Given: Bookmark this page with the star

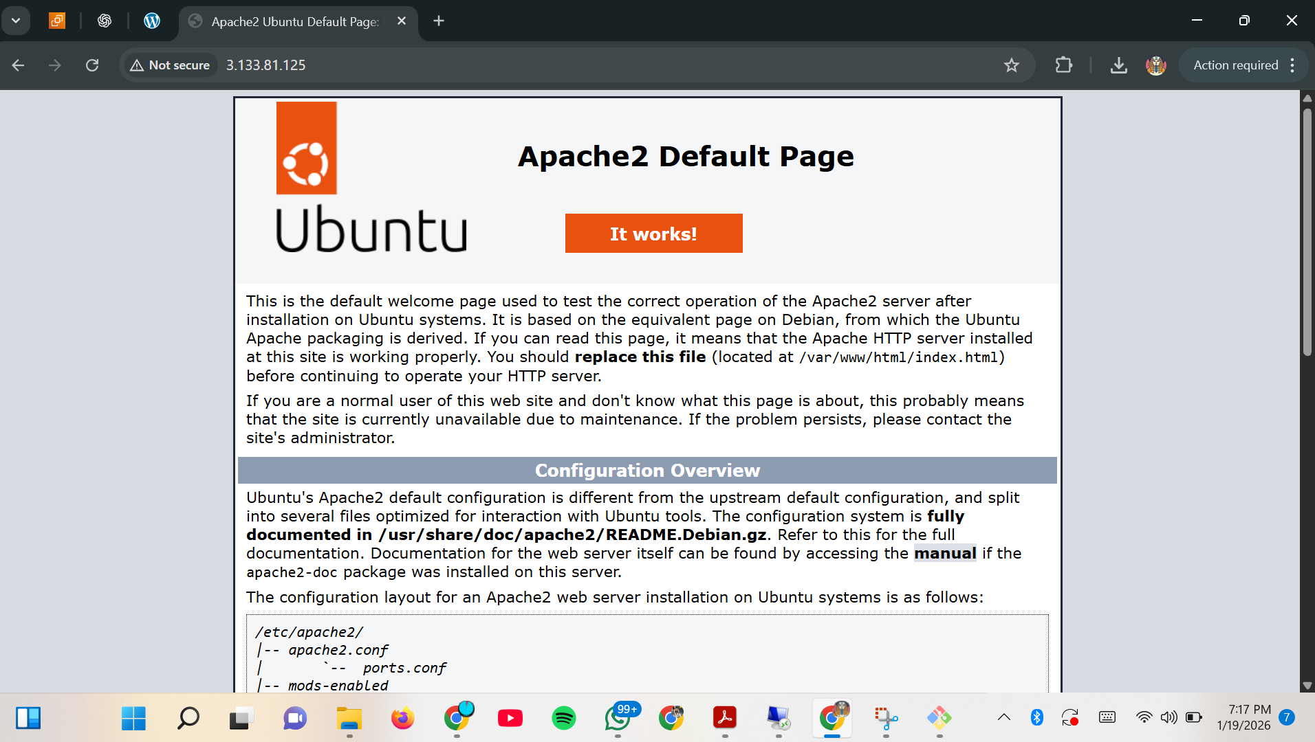Looking at the screenshot, I should [x=1011, y=65].
